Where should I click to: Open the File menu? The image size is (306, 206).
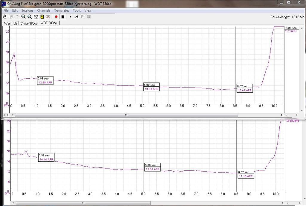pyautogui.click(x=6, y=10)
